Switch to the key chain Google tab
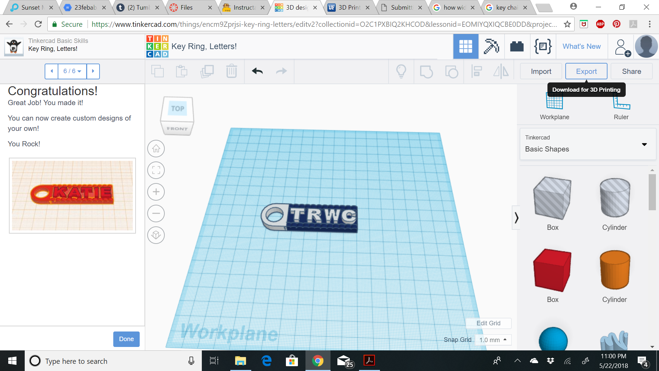Image resolution: width=659 pixels, height=371 pixels. (507, 7)
